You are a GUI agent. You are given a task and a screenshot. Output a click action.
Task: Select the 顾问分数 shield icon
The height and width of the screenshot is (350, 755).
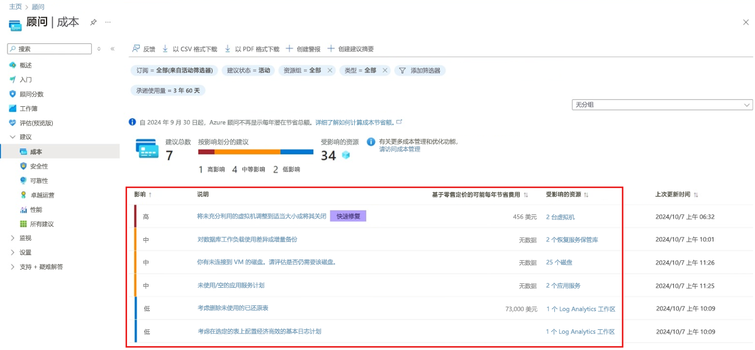[13, 94]
